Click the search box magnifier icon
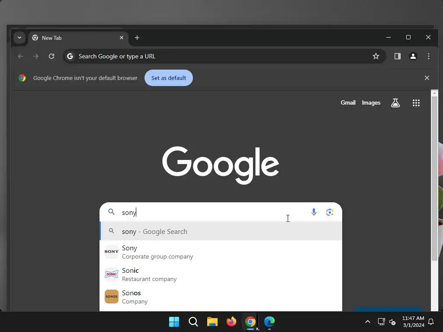Viewport: 443px width, 332px height. pyautogui.click(x=112, y=212)
